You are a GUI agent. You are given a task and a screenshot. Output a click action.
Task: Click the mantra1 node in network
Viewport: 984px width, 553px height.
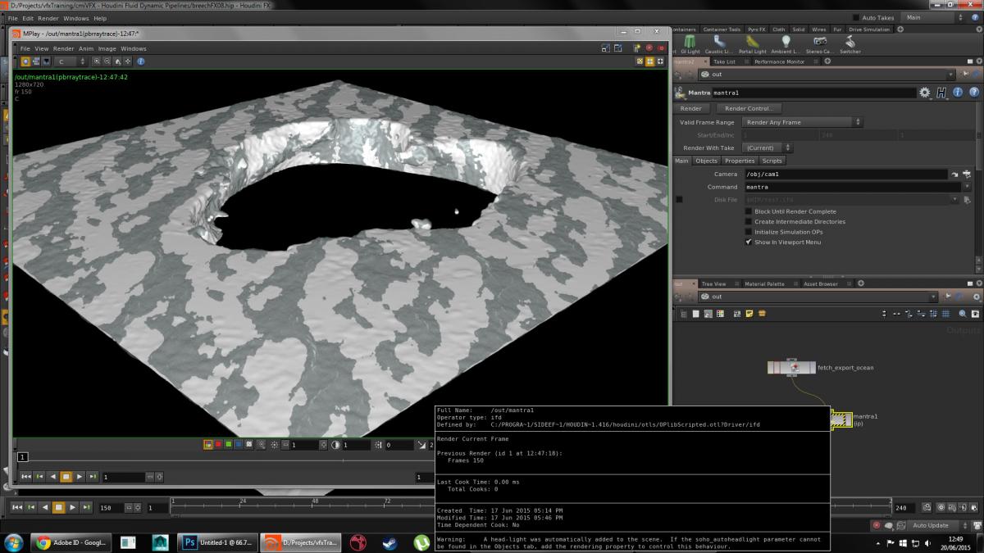coord(841,419)
